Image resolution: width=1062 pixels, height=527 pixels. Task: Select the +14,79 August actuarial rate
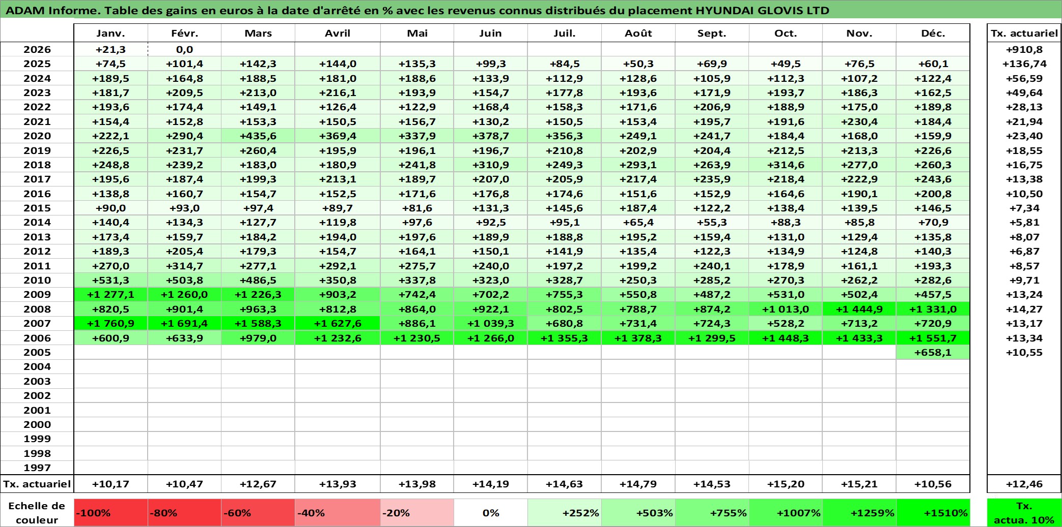(638, 484)
